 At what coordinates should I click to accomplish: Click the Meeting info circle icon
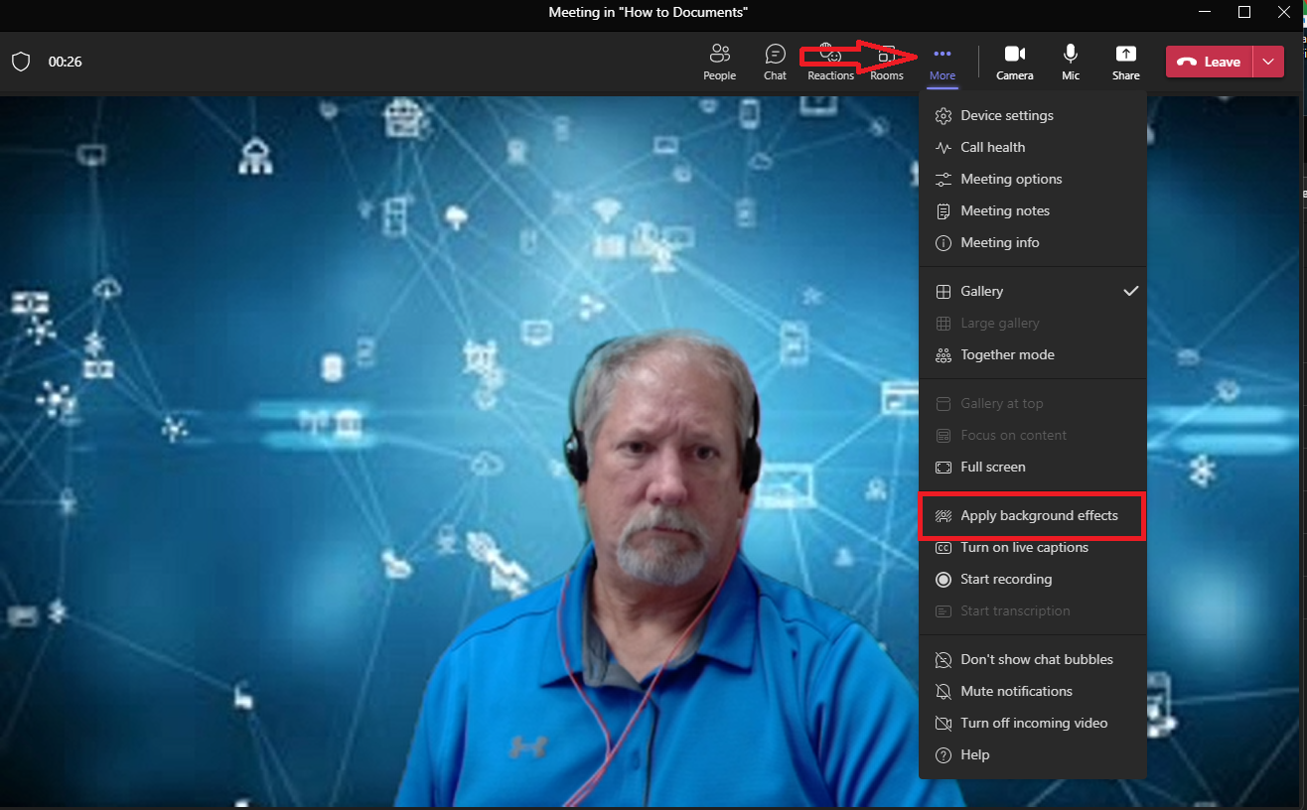pyautogui.click(x=944, y=242)
